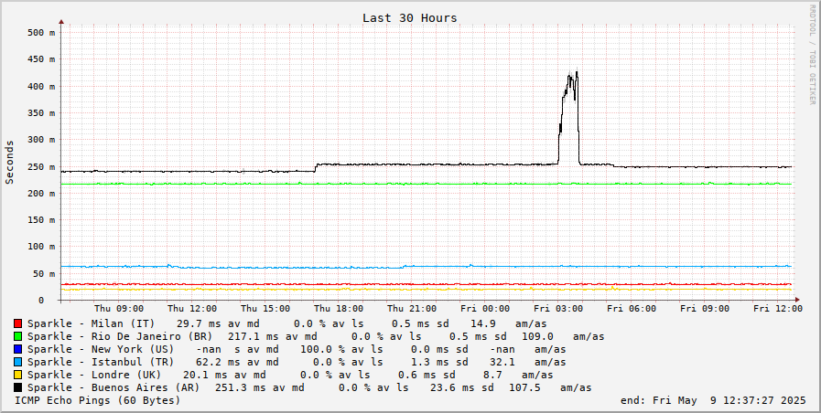Click the 'ICMP Echo Pings (60 Bytes)' text
821x413 pixels.
pyautogui.click(x=97, y=401)
